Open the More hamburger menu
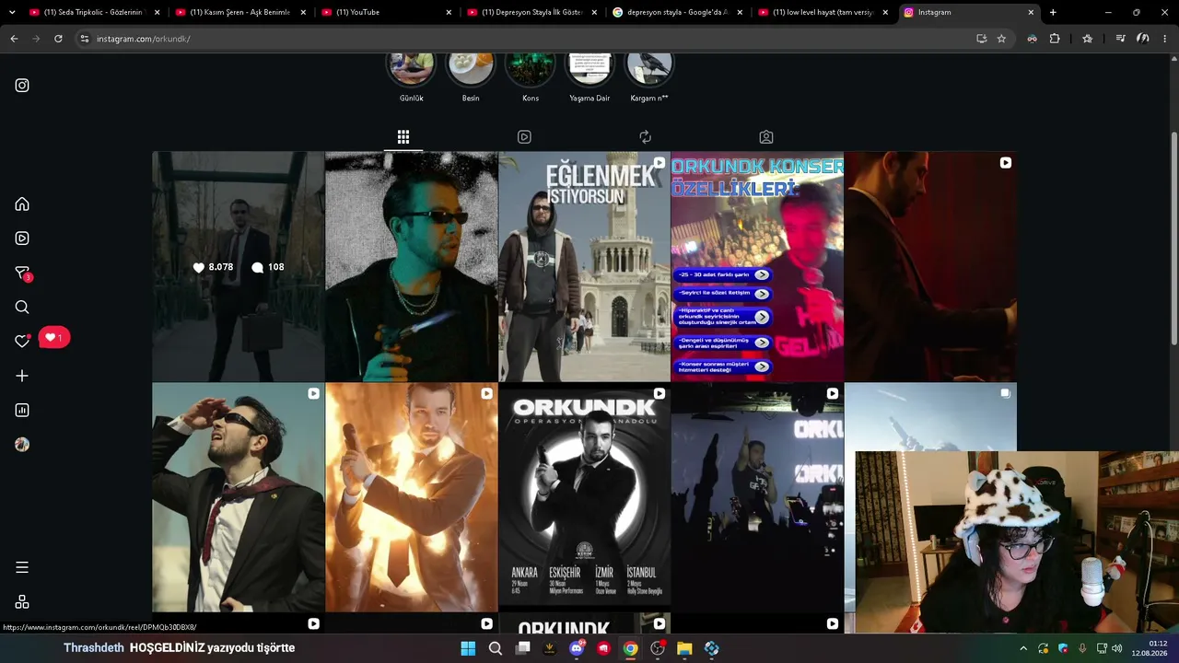The width and height of the screenshot is (1179, 663). point(22,567)
